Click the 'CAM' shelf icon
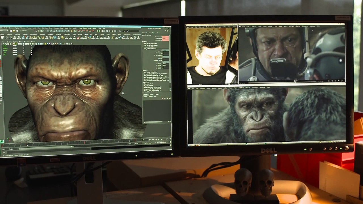Viewport: 363px width, 204px height. (47, 37)
